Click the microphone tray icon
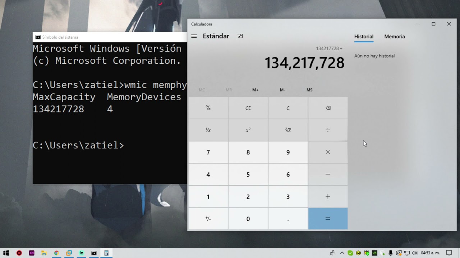 [391, 253]
